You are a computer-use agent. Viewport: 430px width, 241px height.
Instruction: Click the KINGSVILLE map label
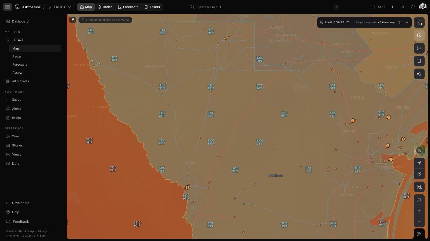coord(347,195)
